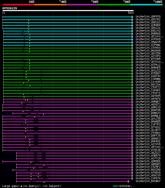Select label UniRef100_B7ZZR5
This screenshot has width=165, height=188.
click(148, 59)
